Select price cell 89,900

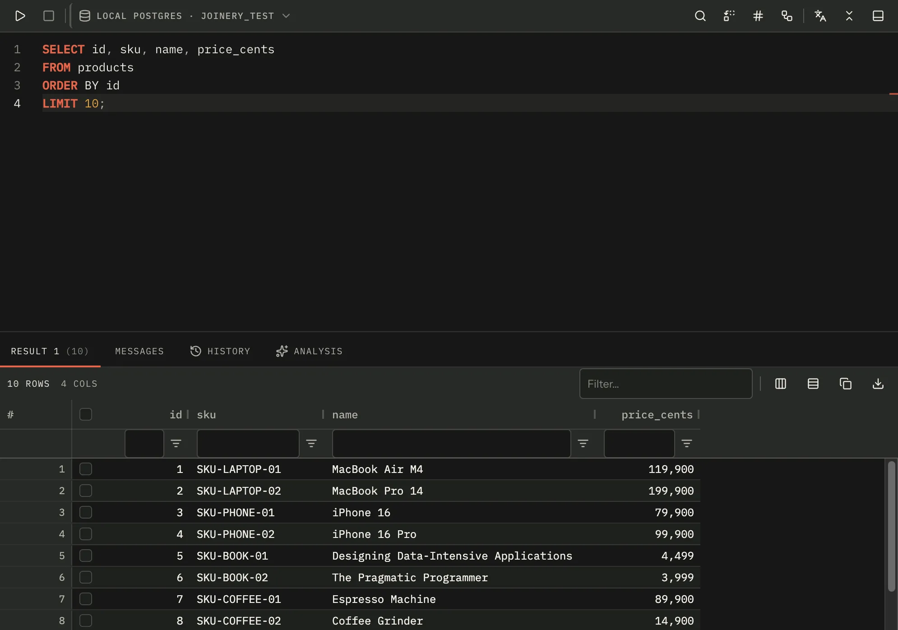674,599
